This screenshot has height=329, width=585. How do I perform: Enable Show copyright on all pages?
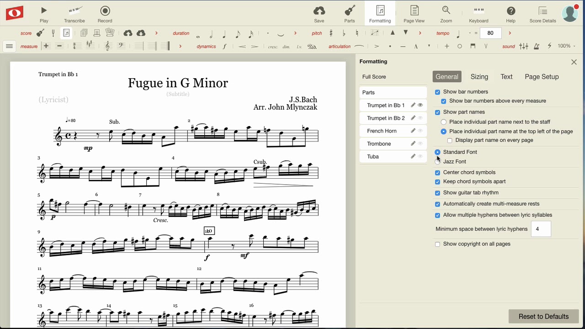pyautogui.click(x=437, y=244)
